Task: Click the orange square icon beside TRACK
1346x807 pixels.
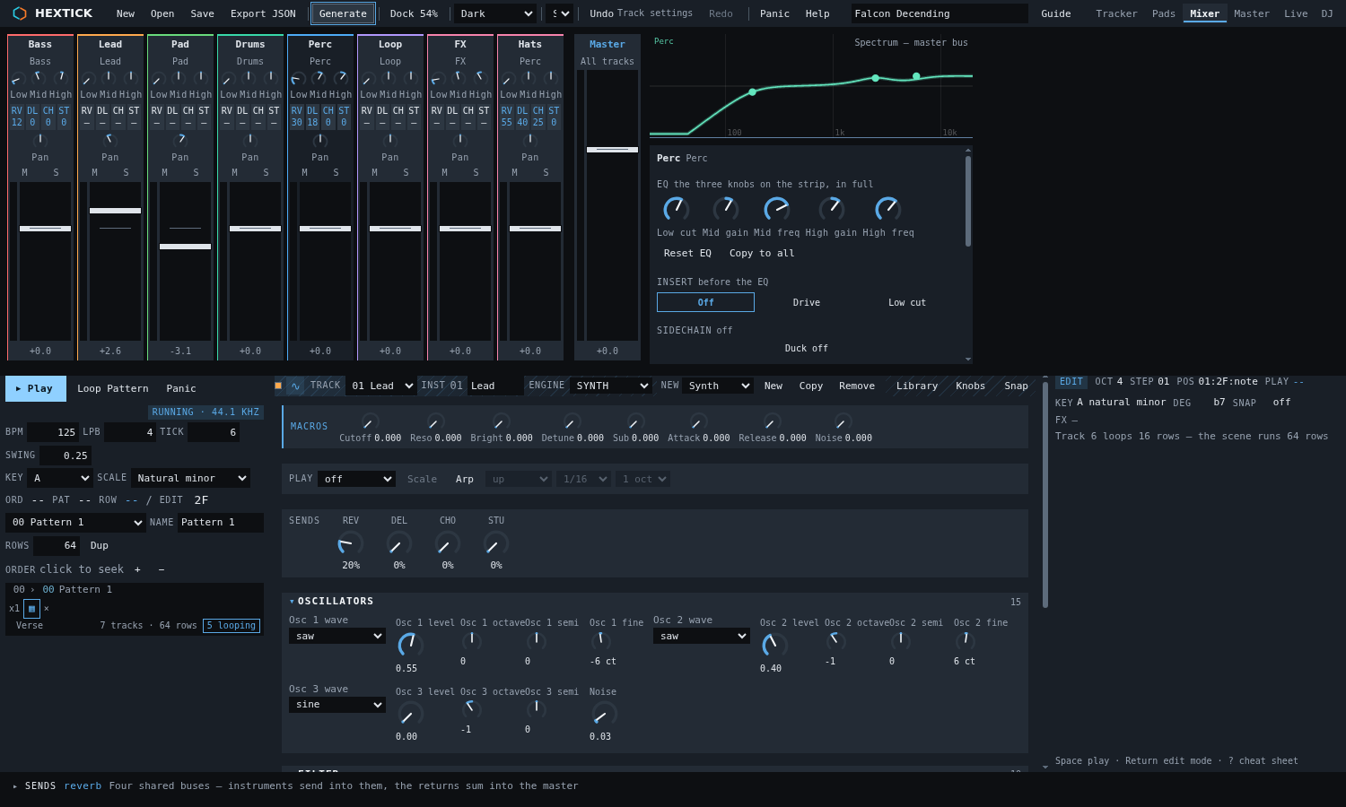Action: tap(278, 386)
